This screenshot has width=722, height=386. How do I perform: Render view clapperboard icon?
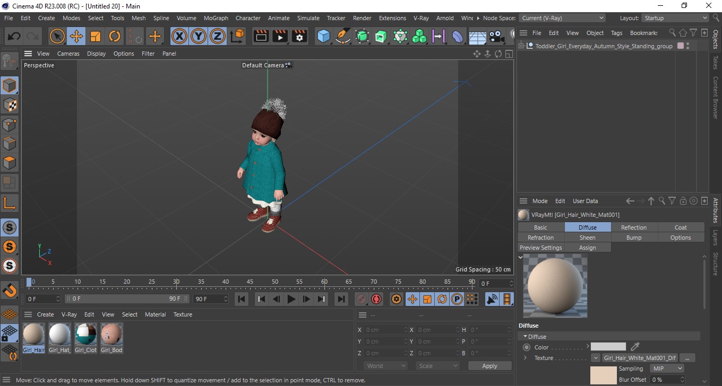(x=261, y=37)
